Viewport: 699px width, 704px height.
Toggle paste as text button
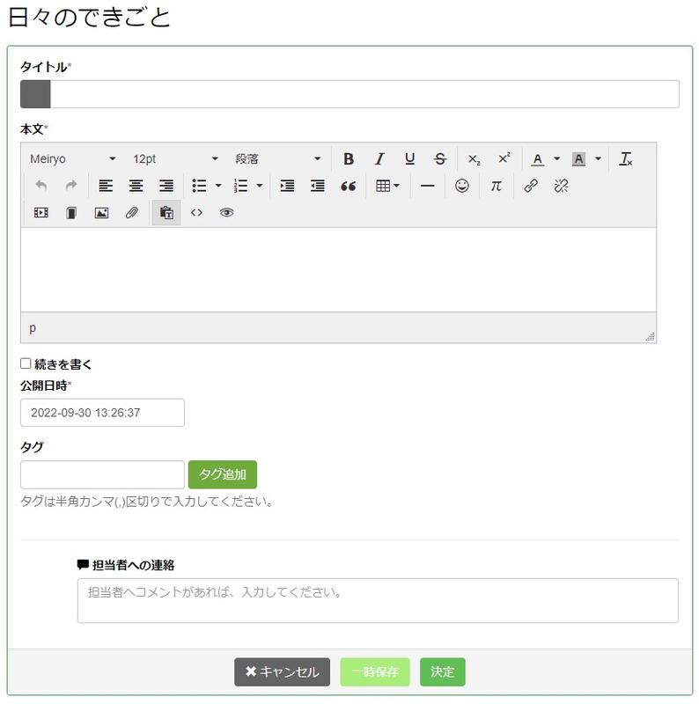(x=166, y=213)
